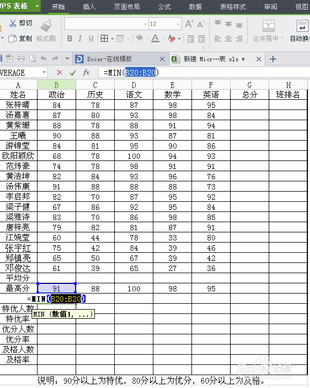This screenshot has width=310, height=388.
Task: Close the 新建 Micr…表.xls tab
Action: coord(259,59)
